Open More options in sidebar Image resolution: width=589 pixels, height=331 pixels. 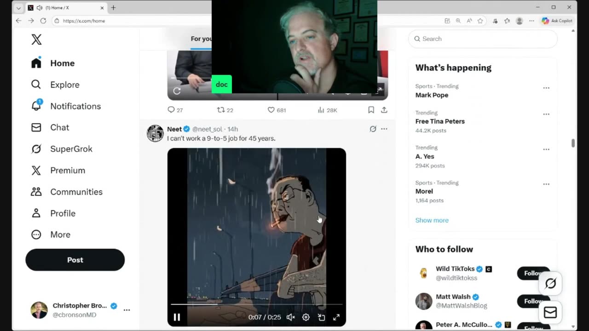tap(51, 234)
